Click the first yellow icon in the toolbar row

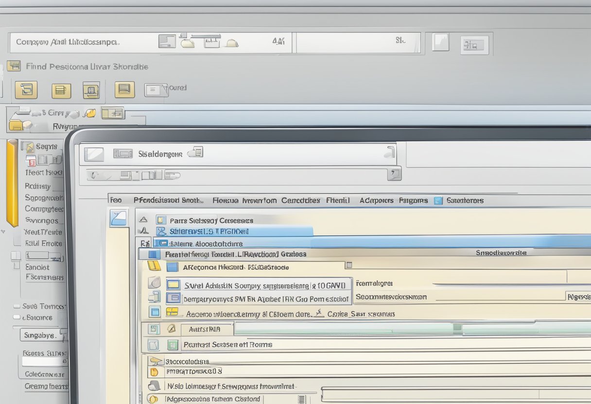(26, 90)
